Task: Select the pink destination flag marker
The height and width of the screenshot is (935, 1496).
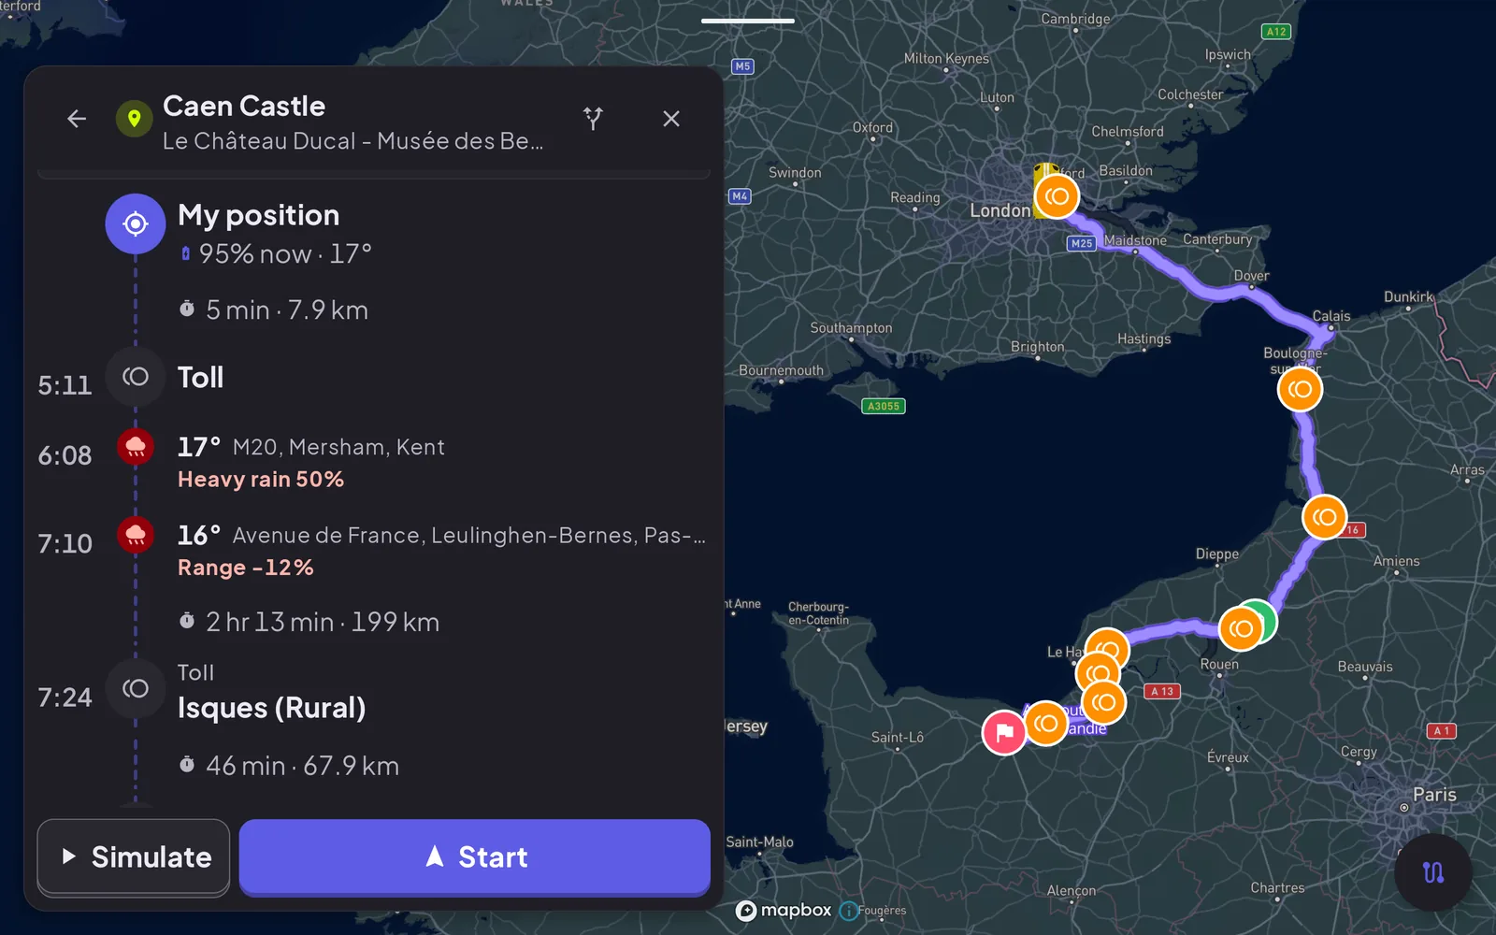Action: [1004, 732]
